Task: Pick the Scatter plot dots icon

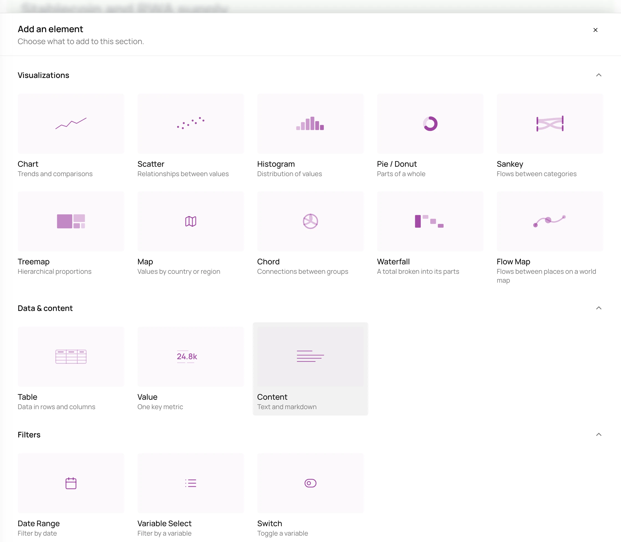Action: (x=191, y=123)
